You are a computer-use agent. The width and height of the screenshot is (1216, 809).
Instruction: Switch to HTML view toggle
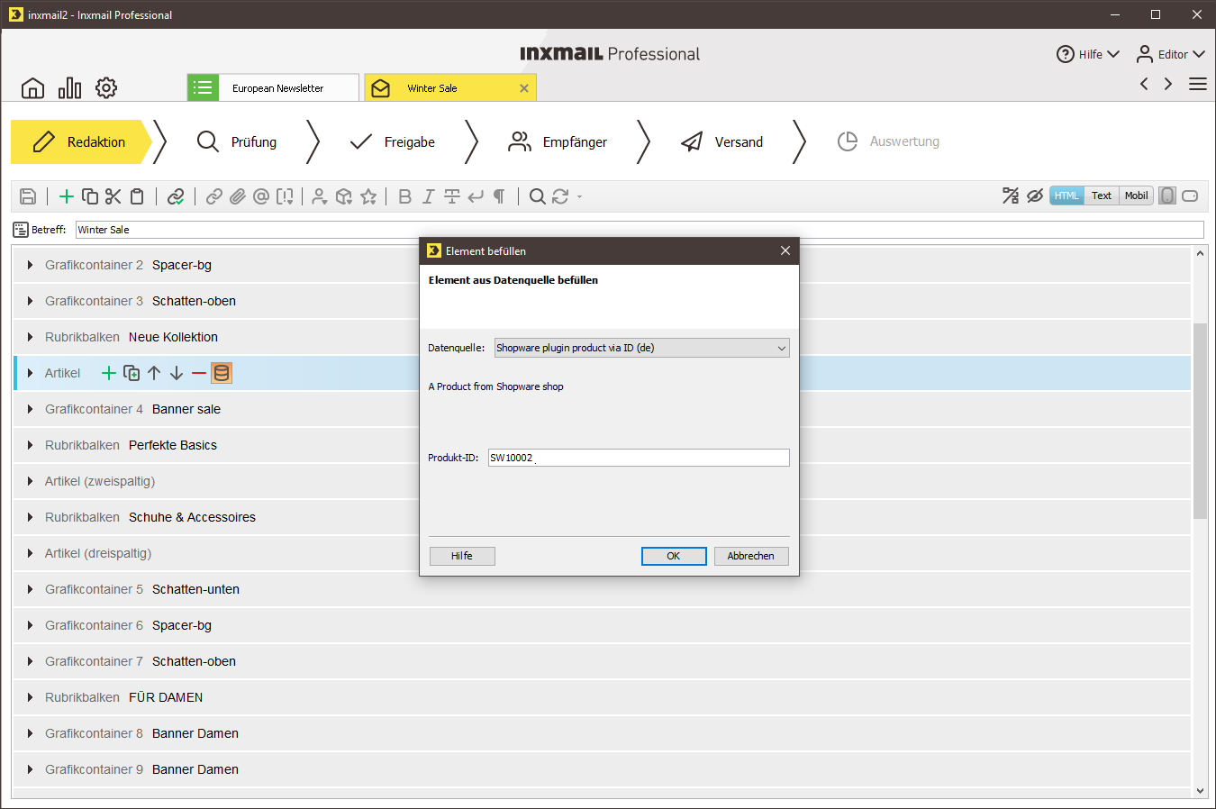(x=1067, y=195)
